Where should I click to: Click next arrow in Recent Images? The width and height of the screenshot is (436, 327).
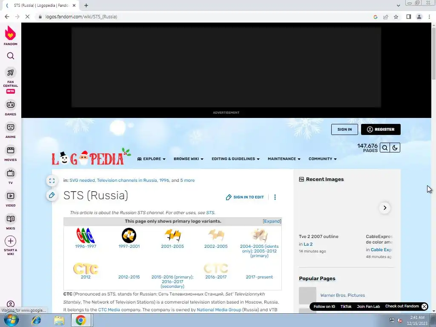pyautogui.click(x=385, y=208)
